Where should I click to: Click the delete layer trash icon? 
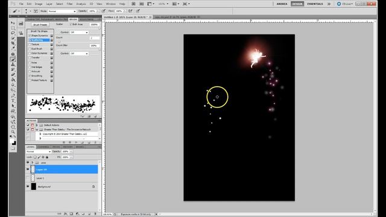pos(95,214)
